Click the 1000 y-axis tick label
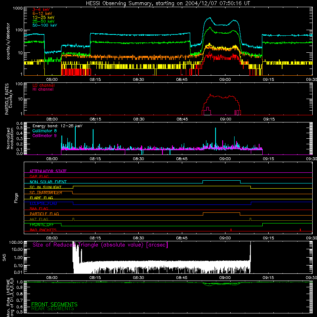The height and width of the screenshot is (317, 317). (x=17, y=8)
